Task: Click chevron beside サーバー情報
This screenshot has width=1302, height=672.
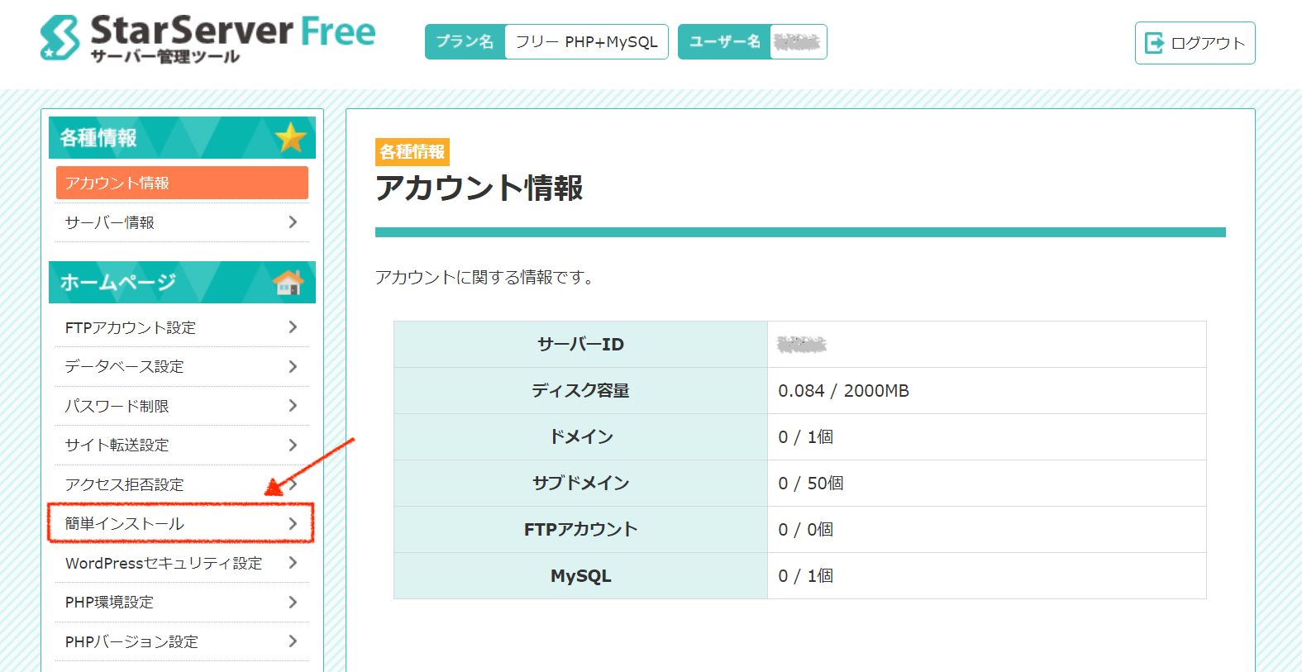Action: tap(293, 222)
